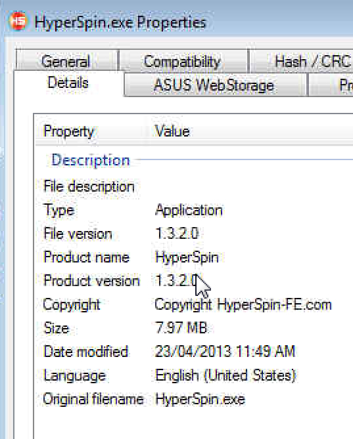The height and width of the screenshot is (439, 353).
Task: Click the Product version value 1.3.2.0
Action: click(176, 281)
